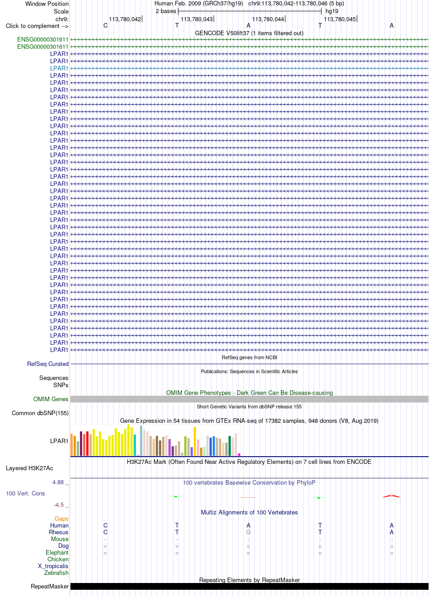The width and height of the screenshot is (429, 597).
Task: Click the red PhyloP hump at last base
Action: pos(392,496)
